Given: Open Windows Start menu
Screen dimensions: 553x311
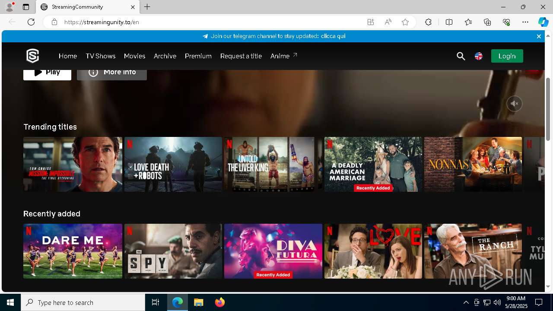Looking at the screenshot, I should point(10,302).
